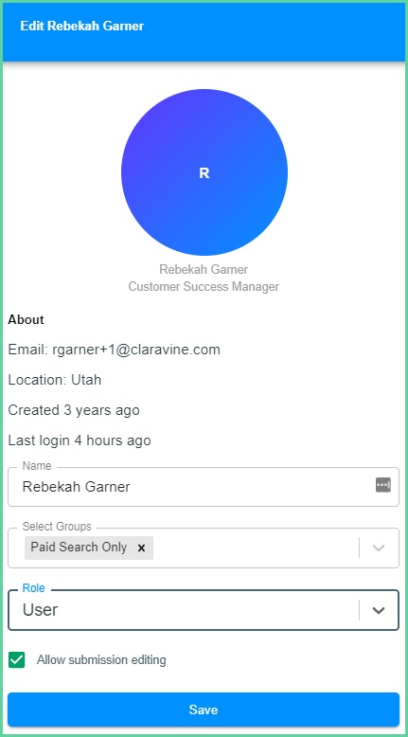Toggle the Allow submission editing checkbox

(x=16, y=660)
